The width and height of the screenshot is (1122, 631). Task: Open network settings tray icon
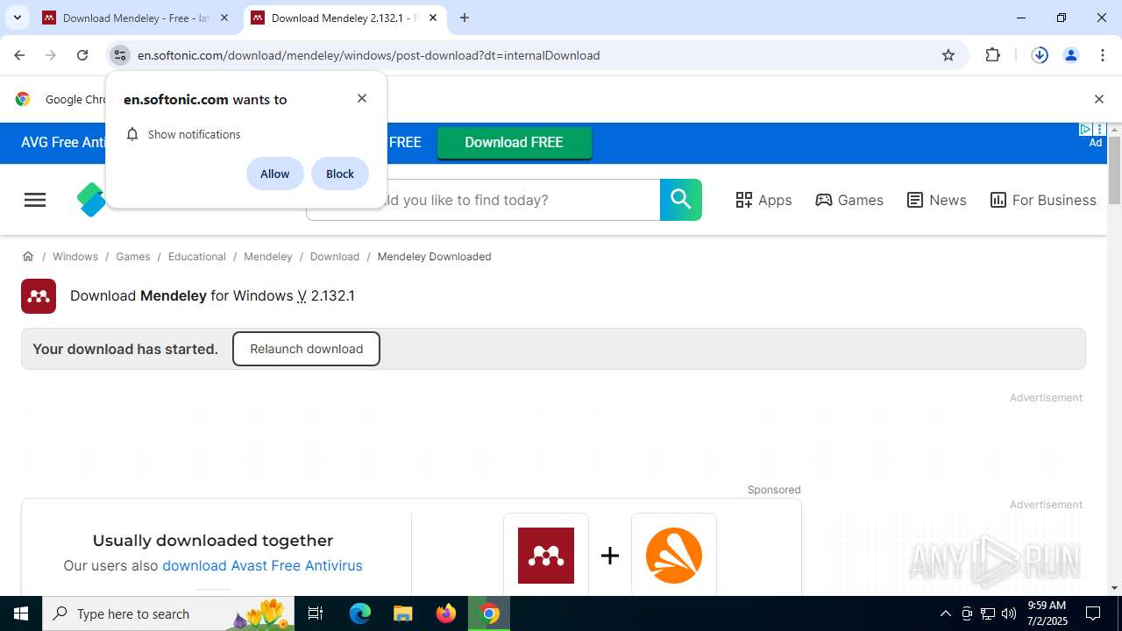click(988, 613)
